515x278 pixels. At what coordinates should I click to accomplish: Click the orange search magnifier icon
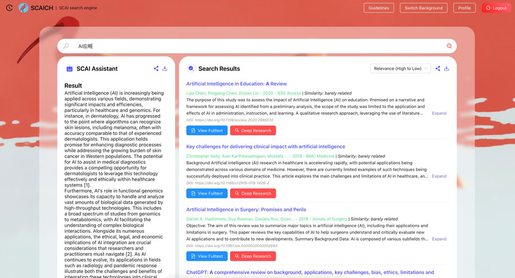(449, 46)
